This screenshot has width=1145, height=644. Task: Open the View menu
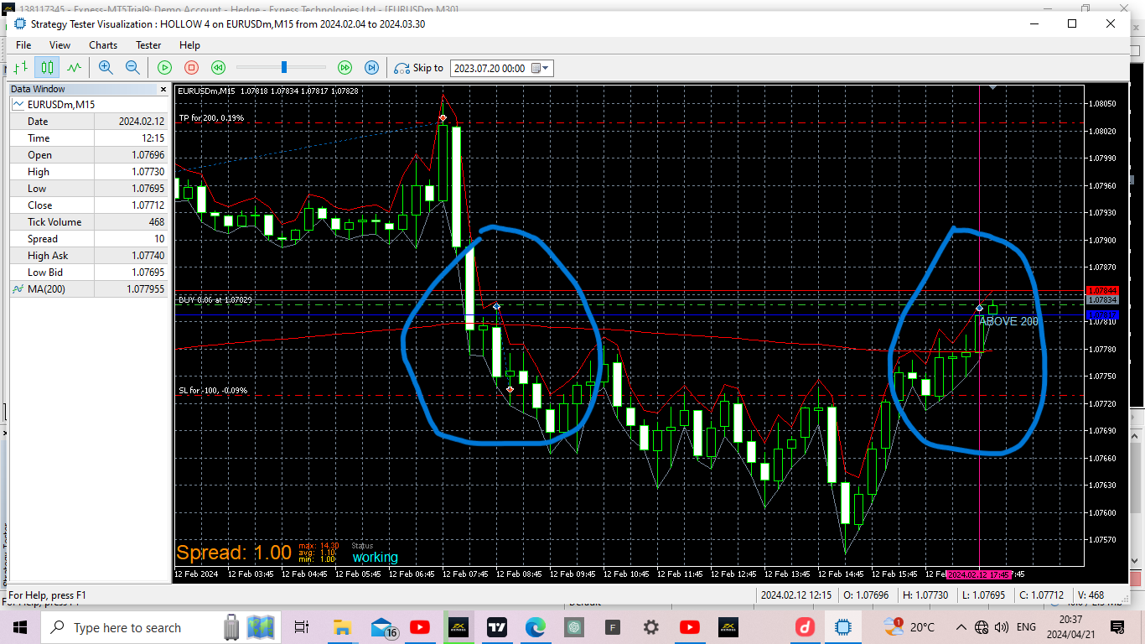pyautogui.click(x=60, y=45)
